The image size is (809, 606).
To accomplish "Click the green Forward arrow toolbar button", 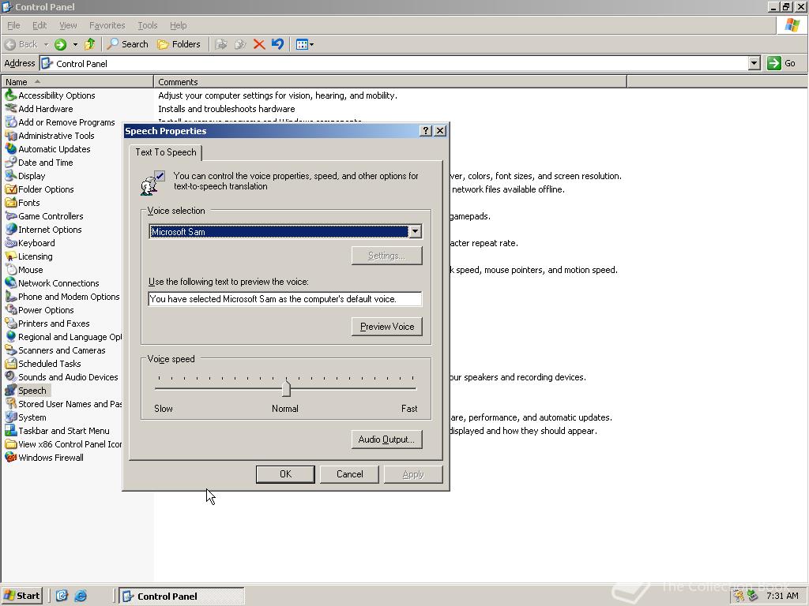I will [60, 44].
